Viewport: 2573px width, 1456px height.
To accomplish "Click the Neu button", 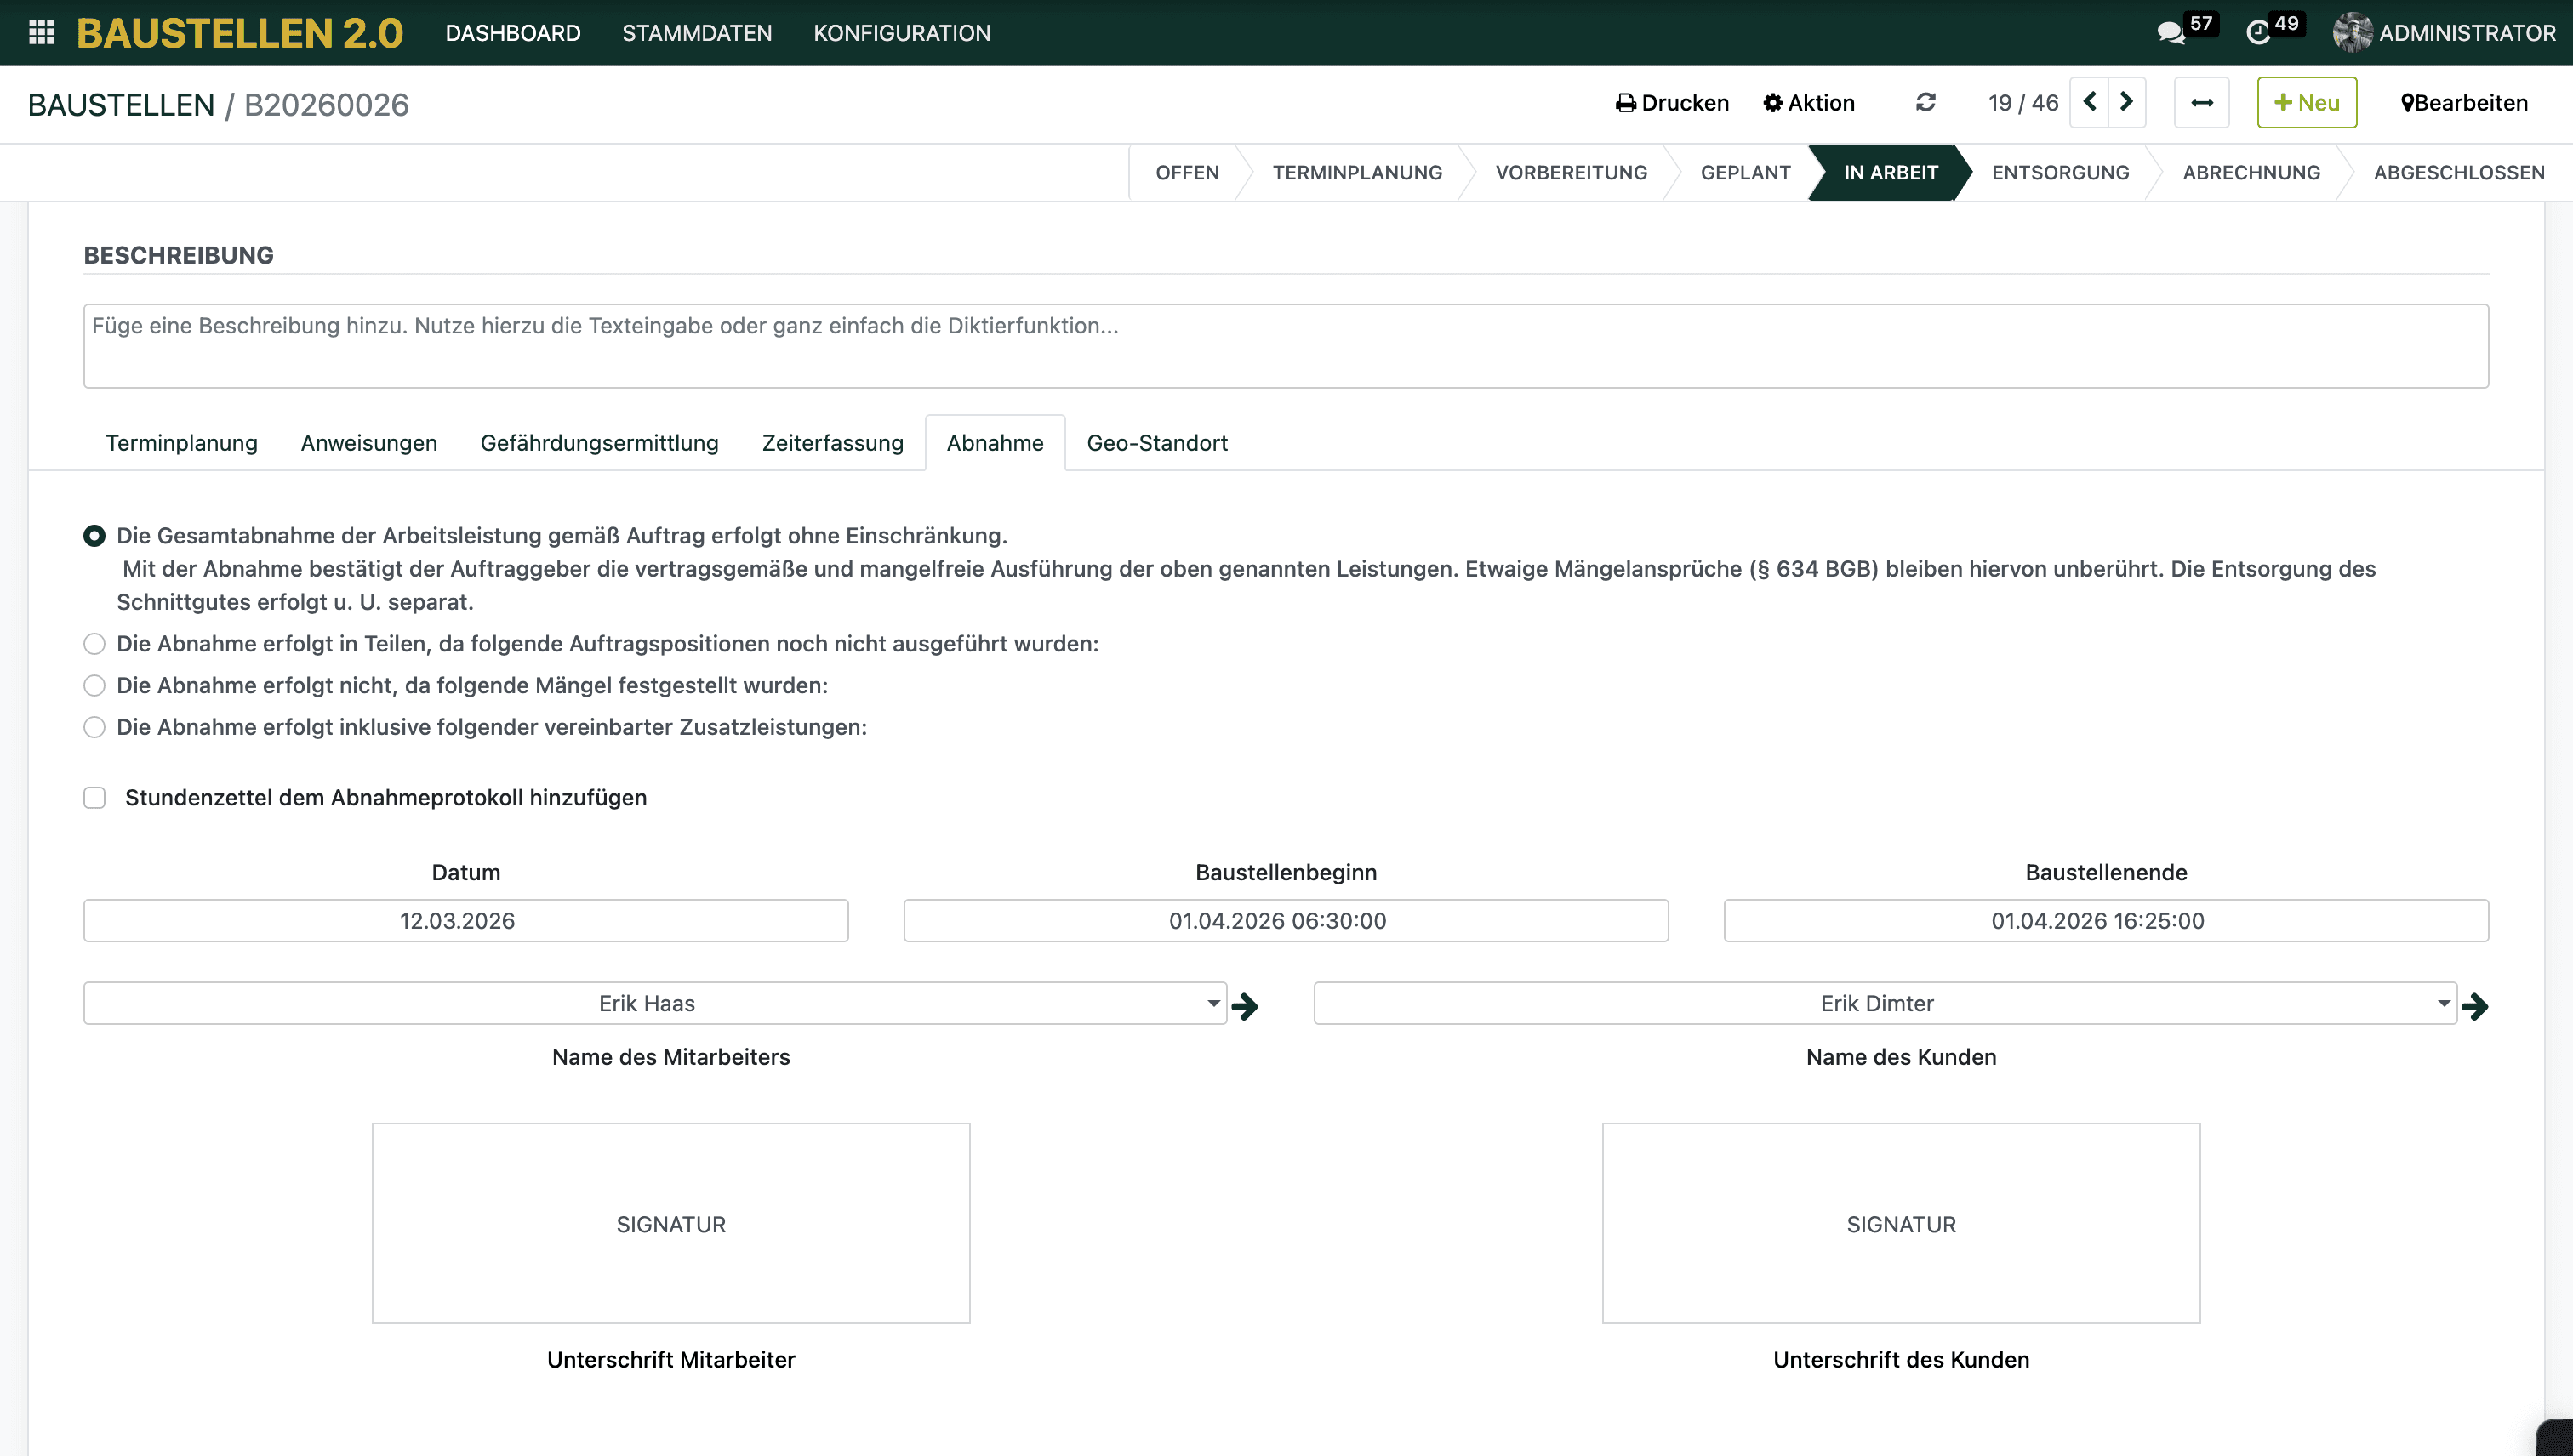I will [2306, 102].
